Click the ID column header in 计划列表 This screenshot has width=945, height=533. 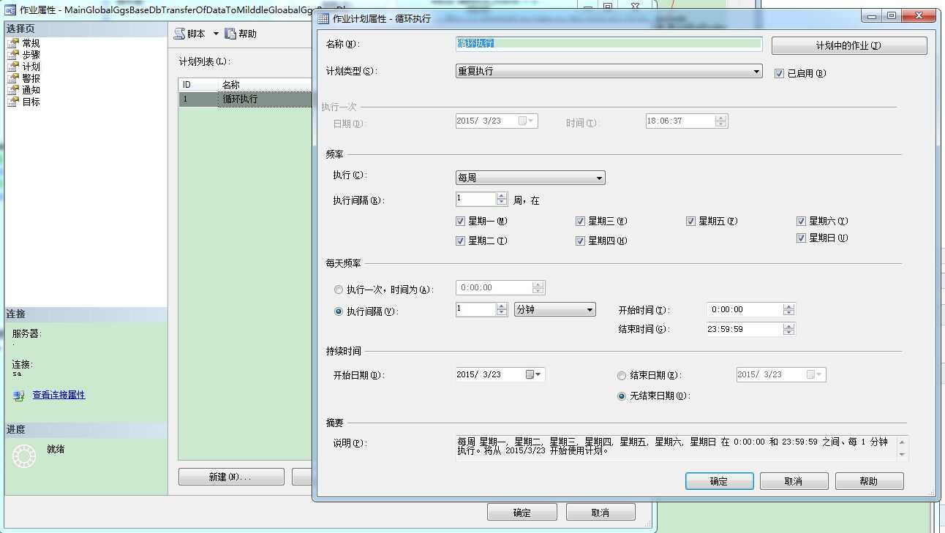(198, 85)
